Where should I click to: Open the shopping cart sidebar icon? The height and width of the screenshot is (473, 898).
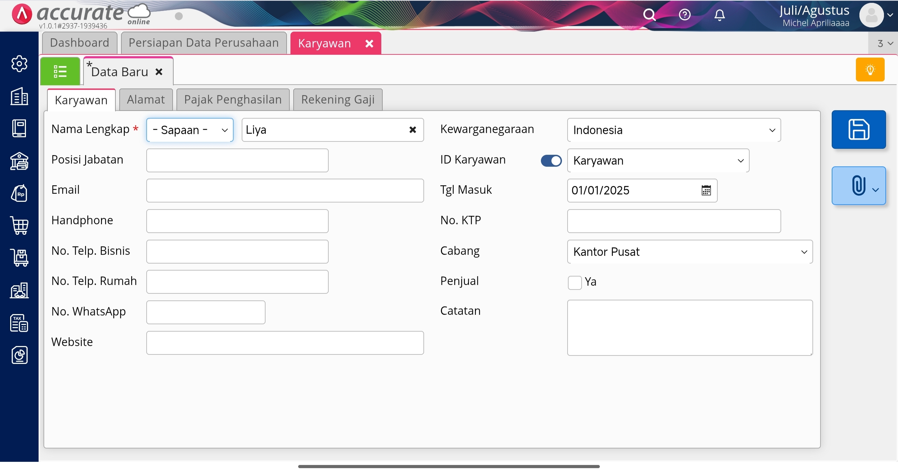coord(19,225)
